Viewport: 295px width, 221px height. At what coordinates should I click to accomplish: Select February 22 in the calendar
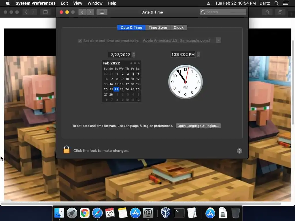pos(116,89)
